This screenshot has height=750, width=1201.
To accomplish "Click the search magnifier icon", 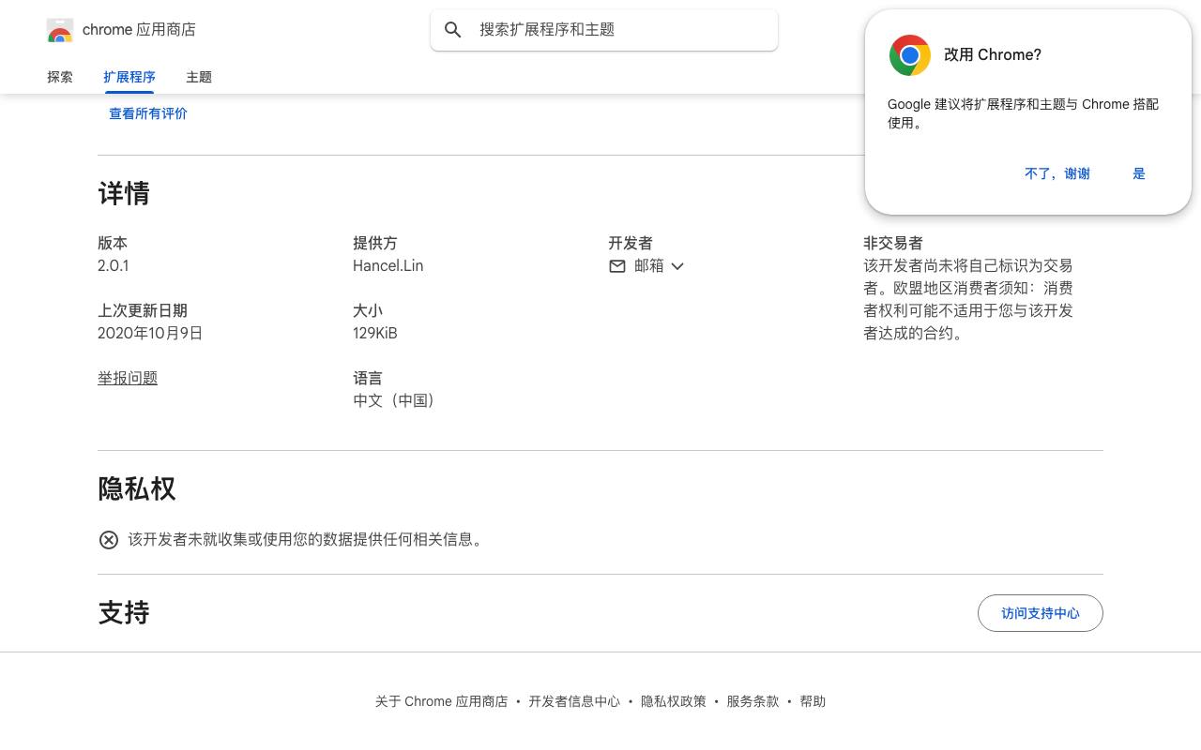I will [x=453, y=30].
